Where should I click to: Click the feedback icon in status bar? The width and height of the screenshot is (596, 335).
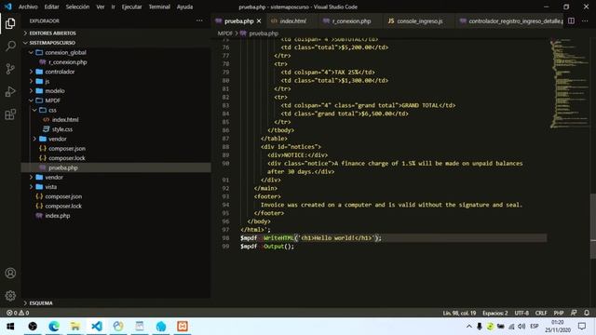574,313
